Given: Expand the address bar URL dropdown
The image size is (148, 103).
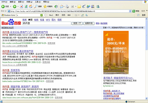Looking at the screenshot, I should (130, 11).
